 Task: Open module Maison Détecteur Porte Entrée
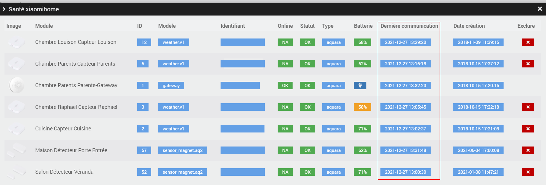[x=71, y=150]
